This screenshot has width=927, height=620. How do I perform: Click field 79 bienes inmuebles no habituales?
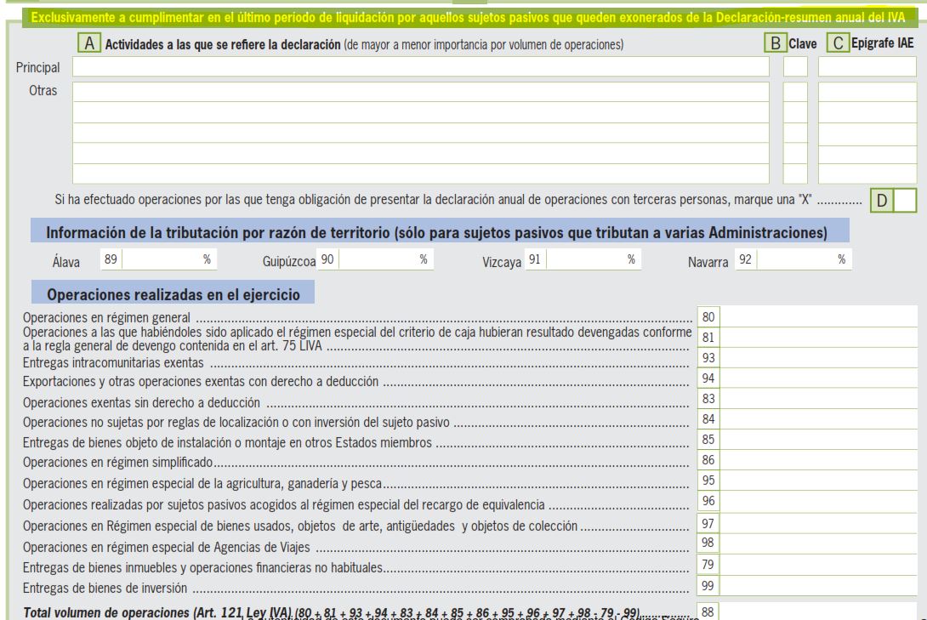tap(818, 565)
